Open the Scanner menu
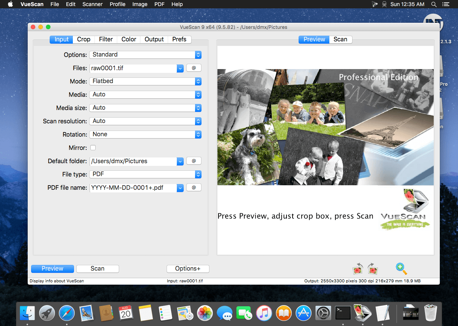Image resolution: width=458 pixels, height=326 pixels. coord(92,4)
